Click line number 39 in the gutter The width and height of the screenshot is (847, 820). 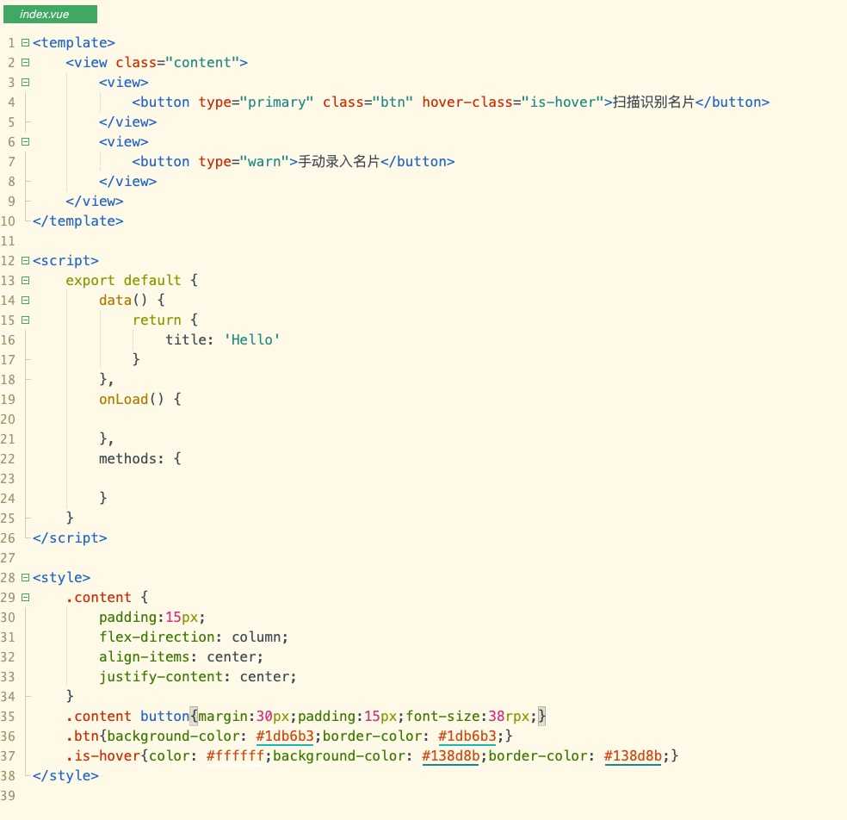coord(8,796)
